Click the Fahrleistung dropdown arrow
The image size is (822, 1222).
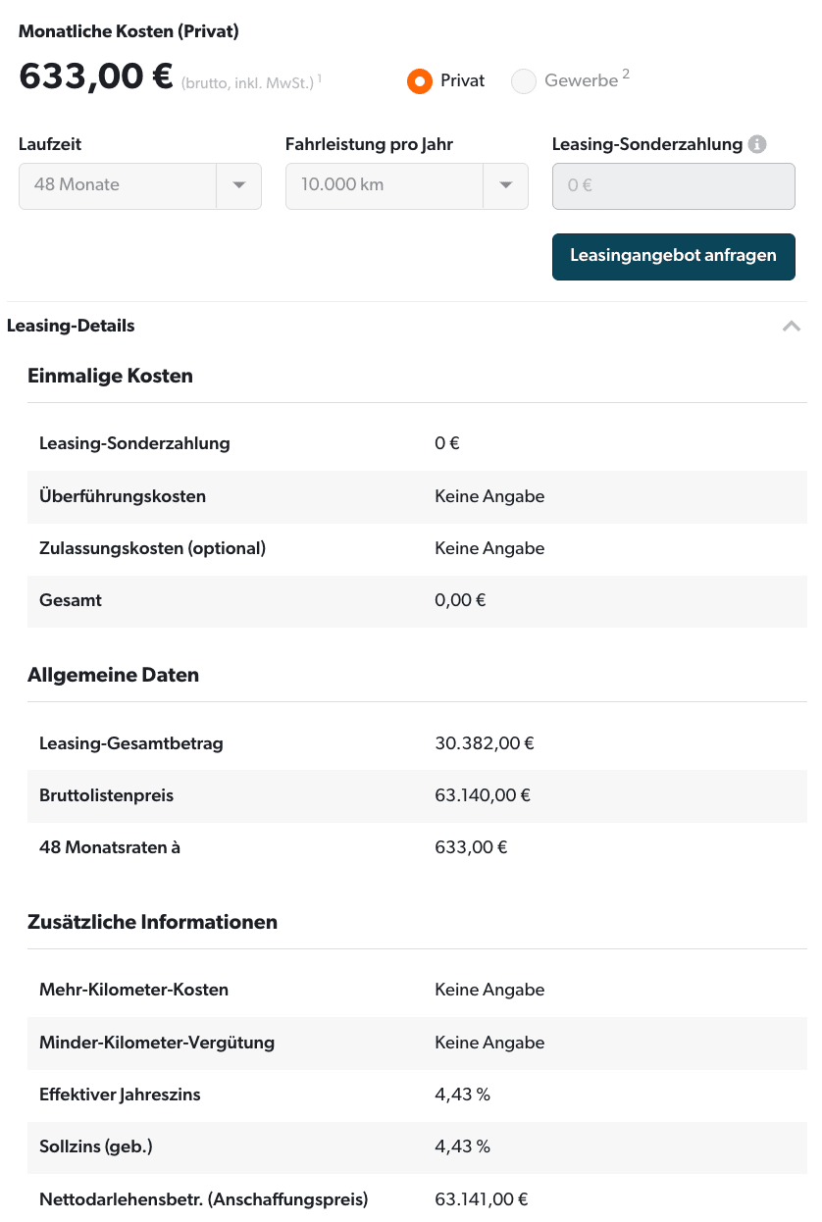tap(506, 185)
